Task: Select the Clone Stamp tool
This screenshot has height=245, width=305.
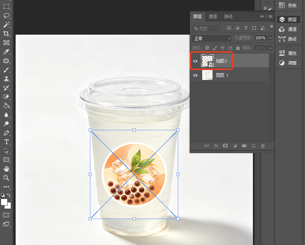Action: [6, 79]
